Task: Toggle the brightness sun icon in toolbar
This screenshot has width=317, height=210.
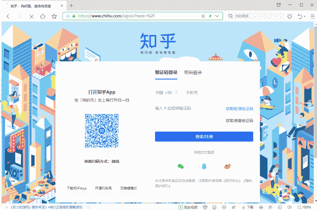Action: (290, 16)
